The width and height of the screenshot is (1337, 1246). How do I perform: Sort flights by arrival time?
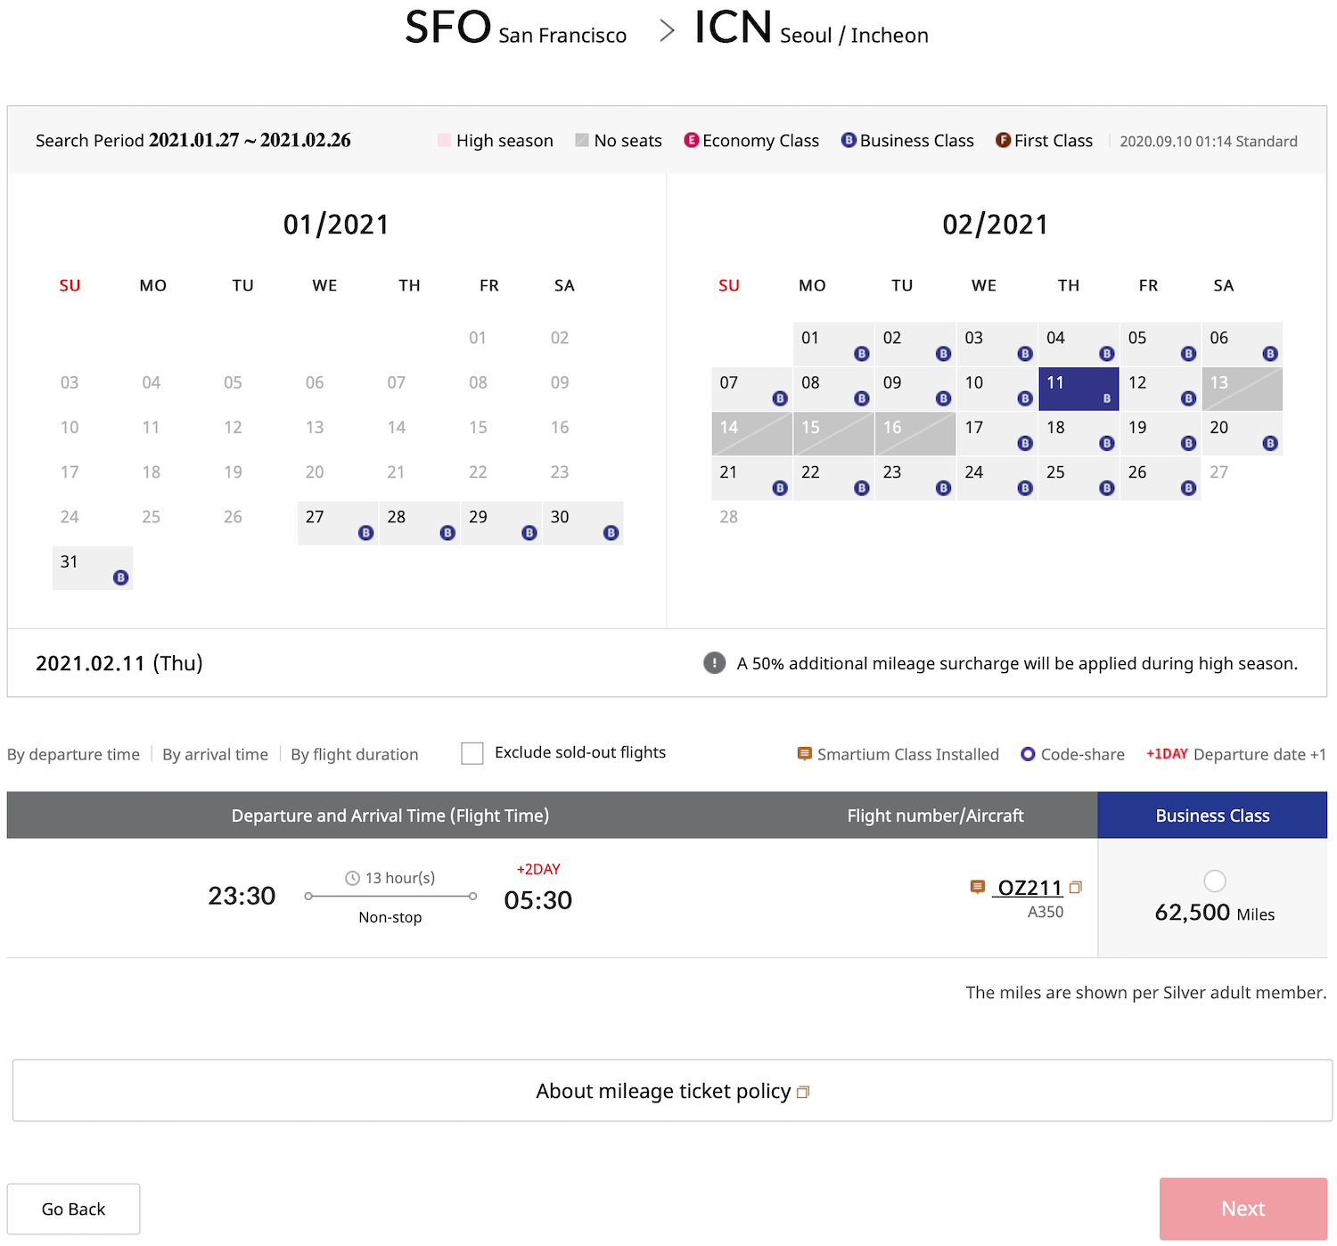pyautogui.click(x=215, y=754)
